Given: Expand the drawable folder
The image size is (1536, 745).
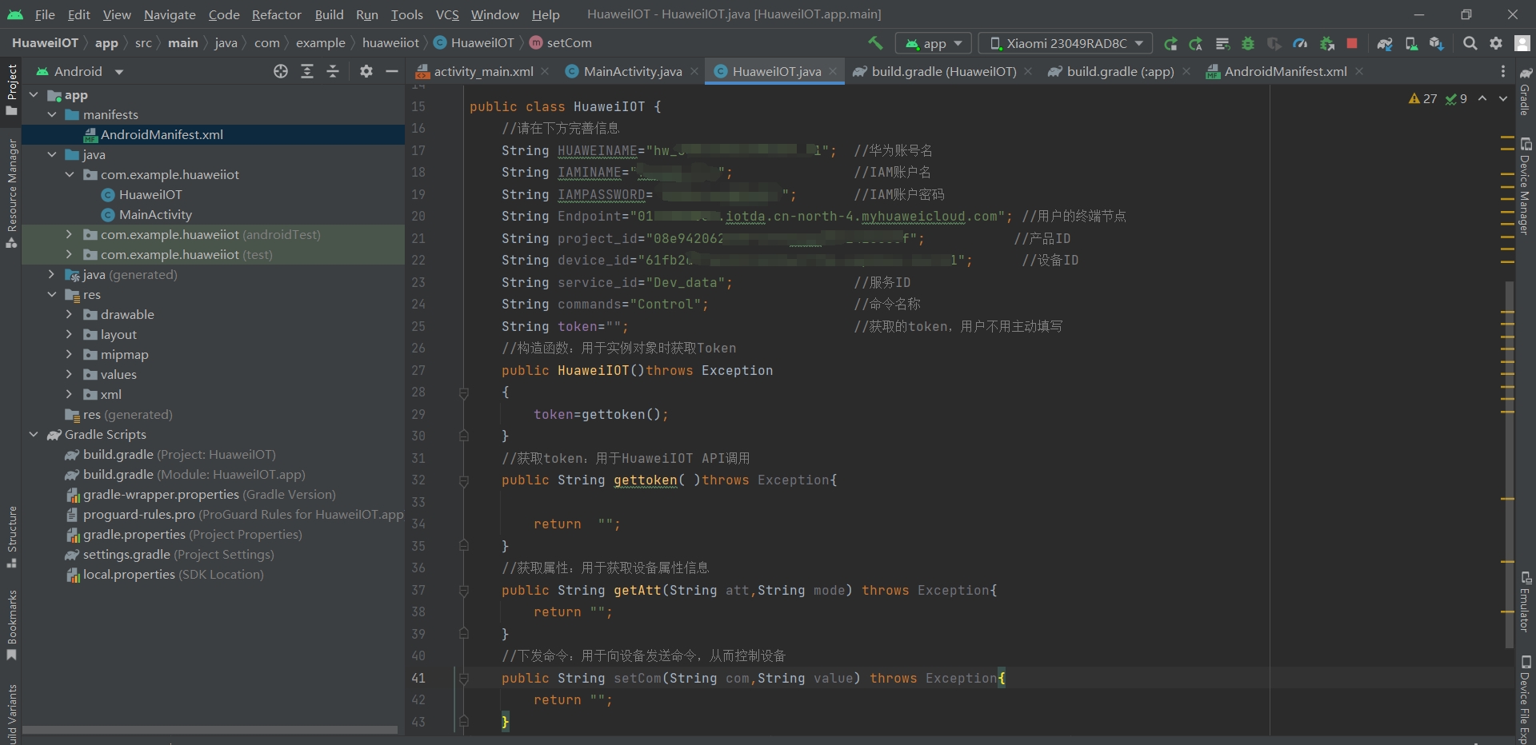Looking at the screenshot, I should click(70, 315).
